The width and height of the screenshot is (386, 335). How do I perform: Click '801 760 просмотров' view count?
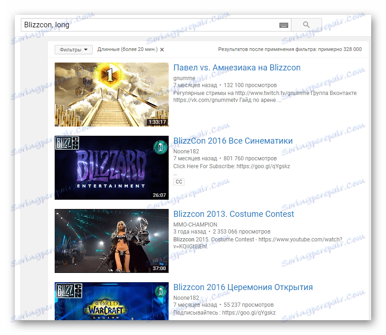tap(250, 158)
